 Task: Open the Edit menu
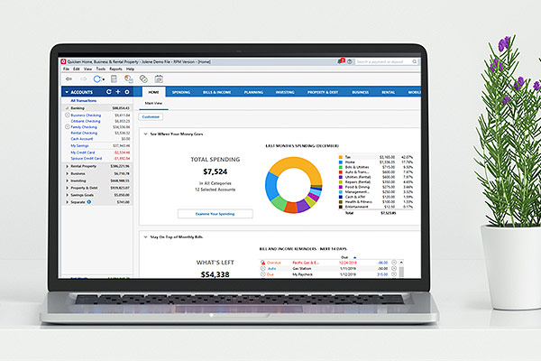tap(77, 69)
